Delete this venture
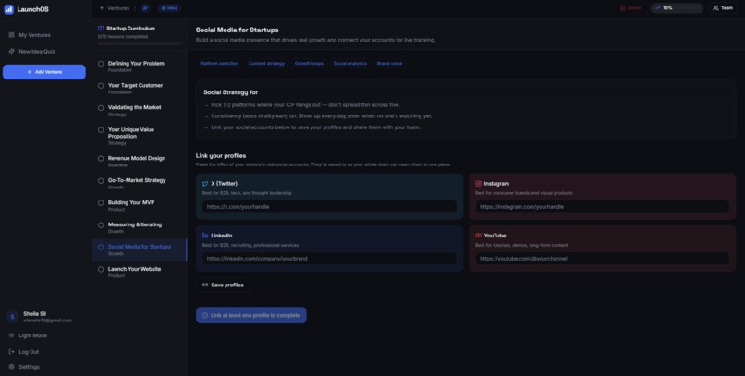Screen dimensions: 745x376 (x=630, y=8)
